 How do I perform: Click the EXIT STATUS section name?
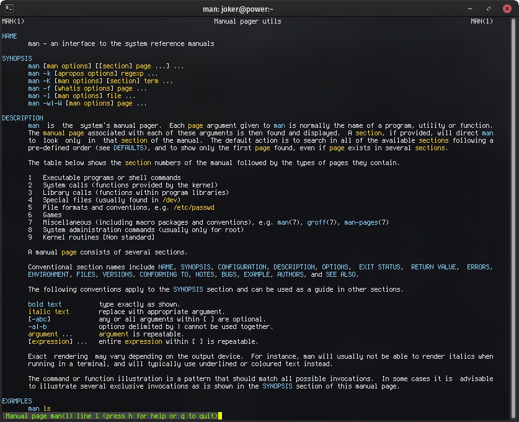[379, 267]
